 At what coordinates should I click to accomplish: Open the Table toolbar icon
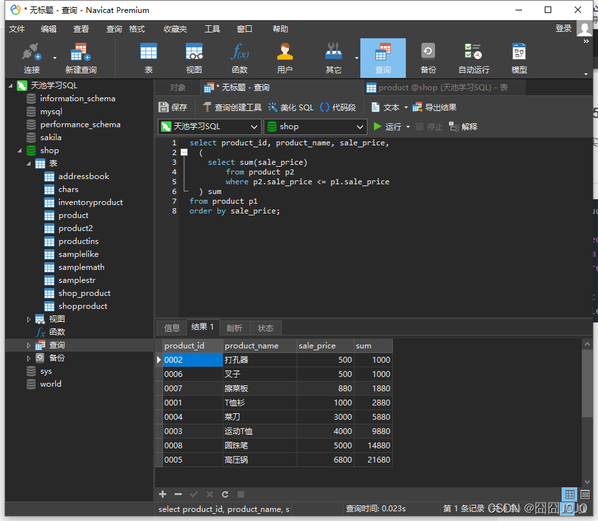coord(148,58)
